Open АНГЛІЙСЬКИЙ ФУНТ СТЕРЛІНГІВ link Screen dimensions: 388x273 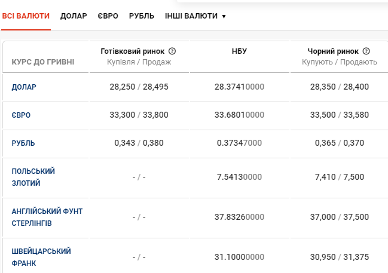[x=47, y=217]
